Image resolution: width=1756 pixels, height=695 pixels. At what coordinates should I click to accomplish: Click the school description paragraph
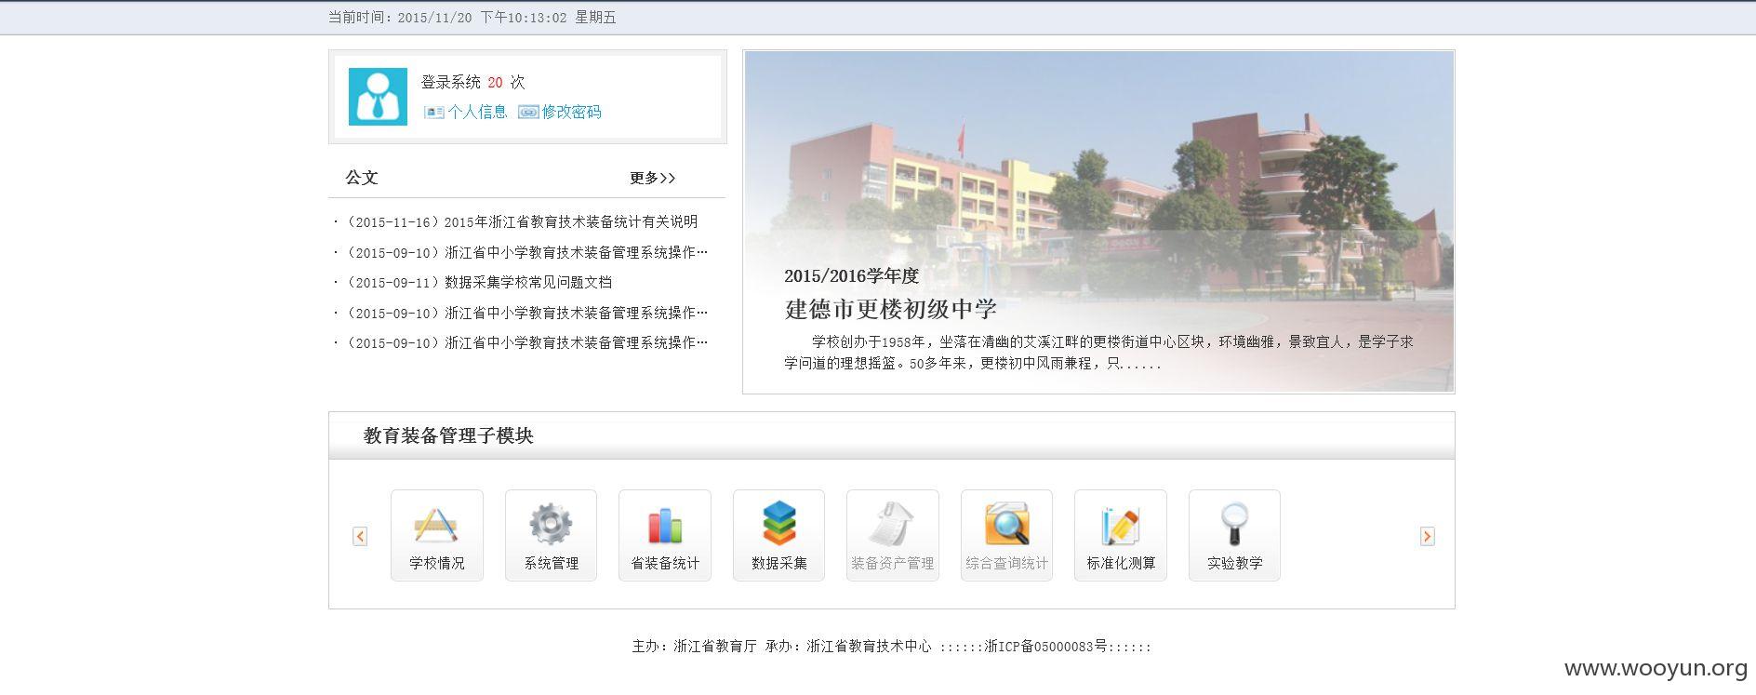(x=1098, y=353)
